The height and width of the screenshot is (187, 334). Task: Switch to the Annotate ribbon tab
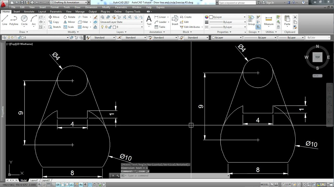[x=29, y=12]
